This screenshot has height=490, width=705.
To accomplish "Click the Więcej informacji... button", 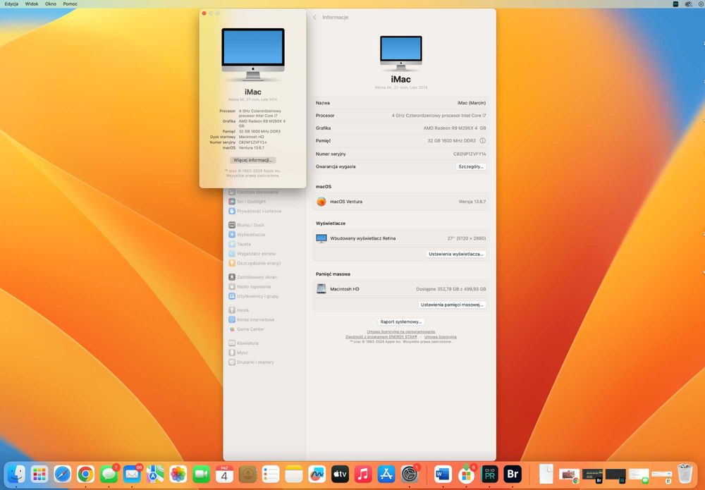I will (x=252, y=160).
